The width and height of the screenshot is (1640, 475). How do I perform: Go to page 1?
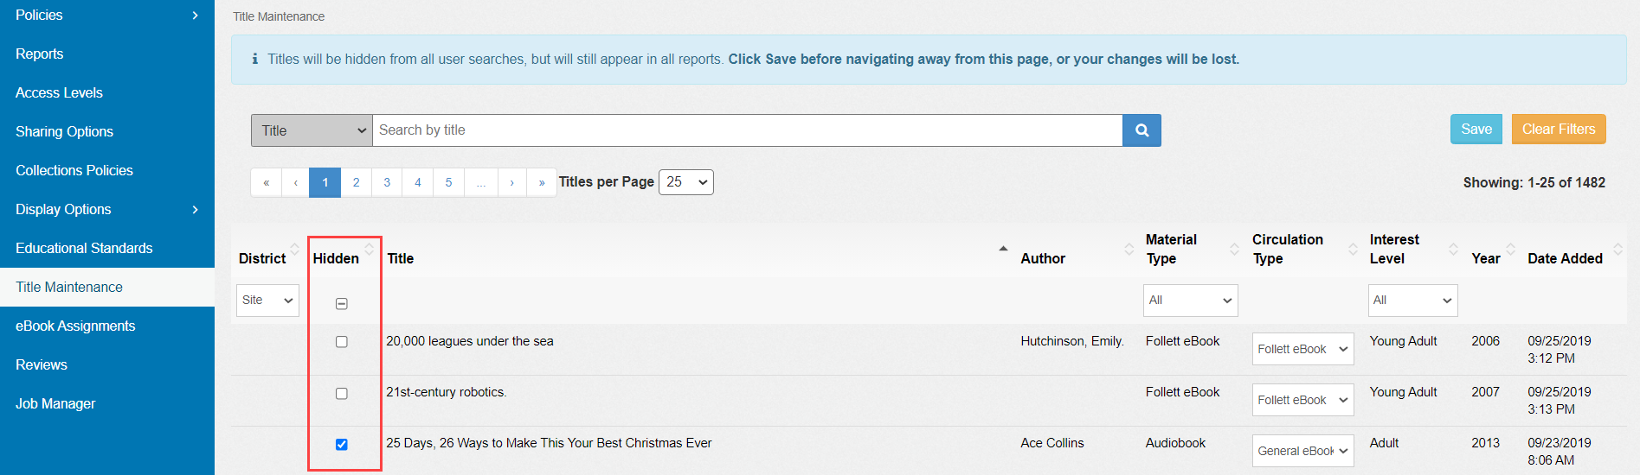tap(325, 182)
